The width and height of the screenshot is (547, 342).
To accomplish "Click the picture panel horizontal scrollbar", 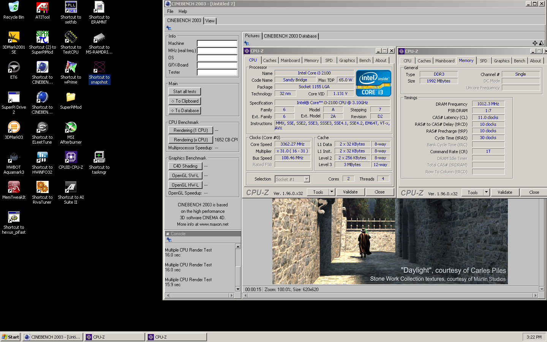I will (390, 295).
